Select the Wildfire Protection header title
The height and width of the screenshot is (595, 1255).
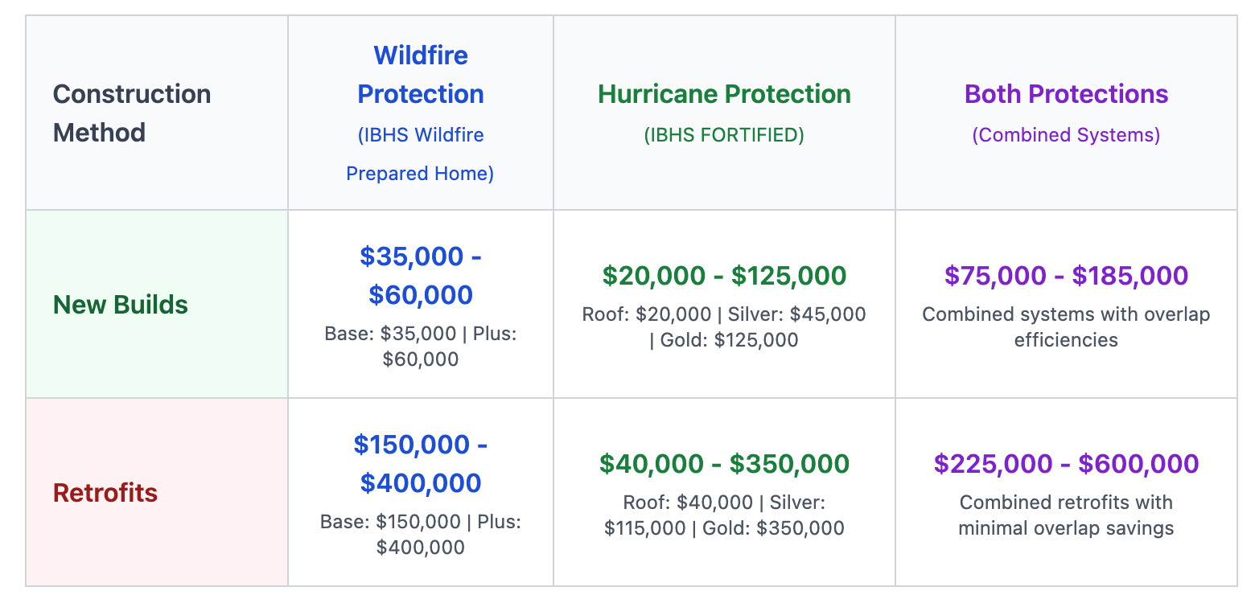point(421,75)
